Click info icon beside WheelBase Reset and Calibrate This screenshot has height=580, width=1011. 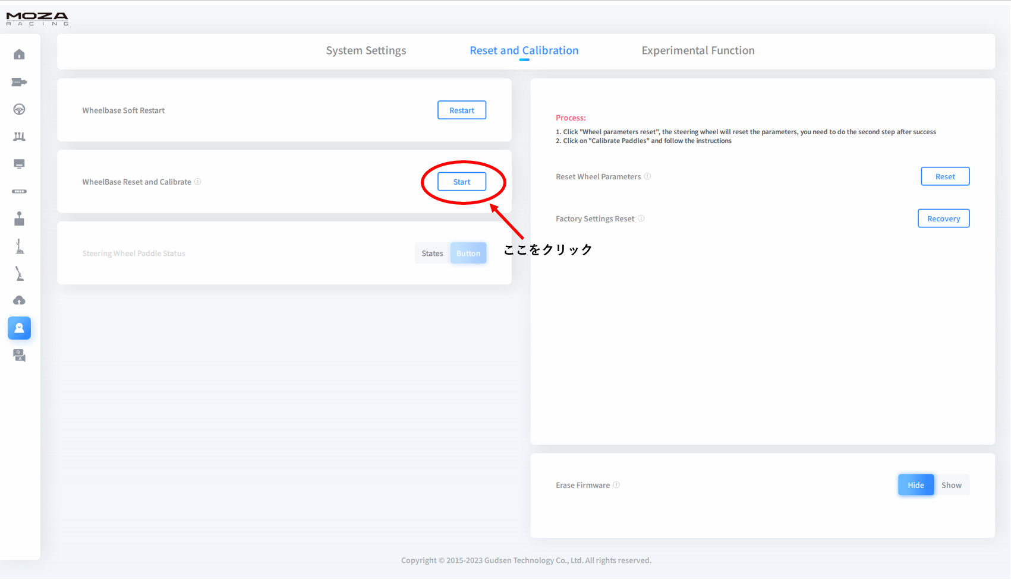(198, 182)
